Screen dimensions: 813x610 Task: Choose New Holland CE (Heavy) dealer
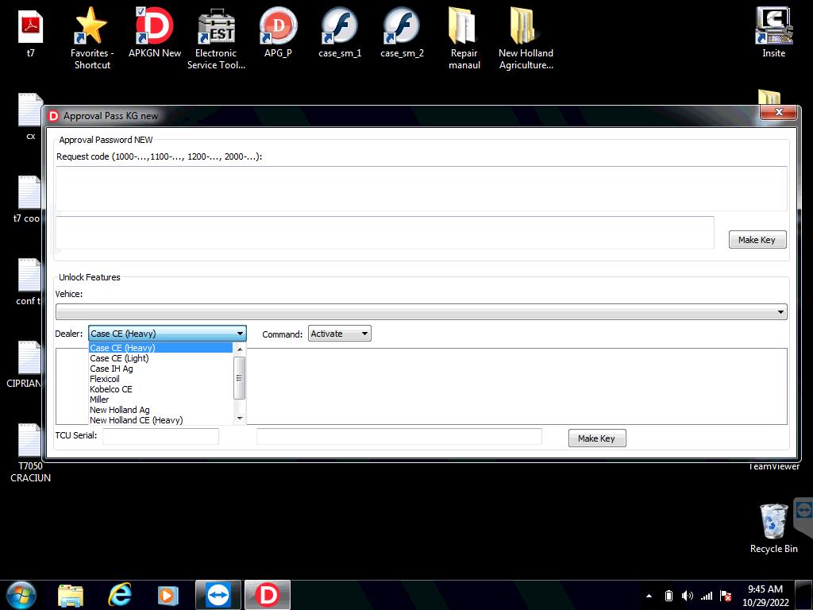(160, 420)
